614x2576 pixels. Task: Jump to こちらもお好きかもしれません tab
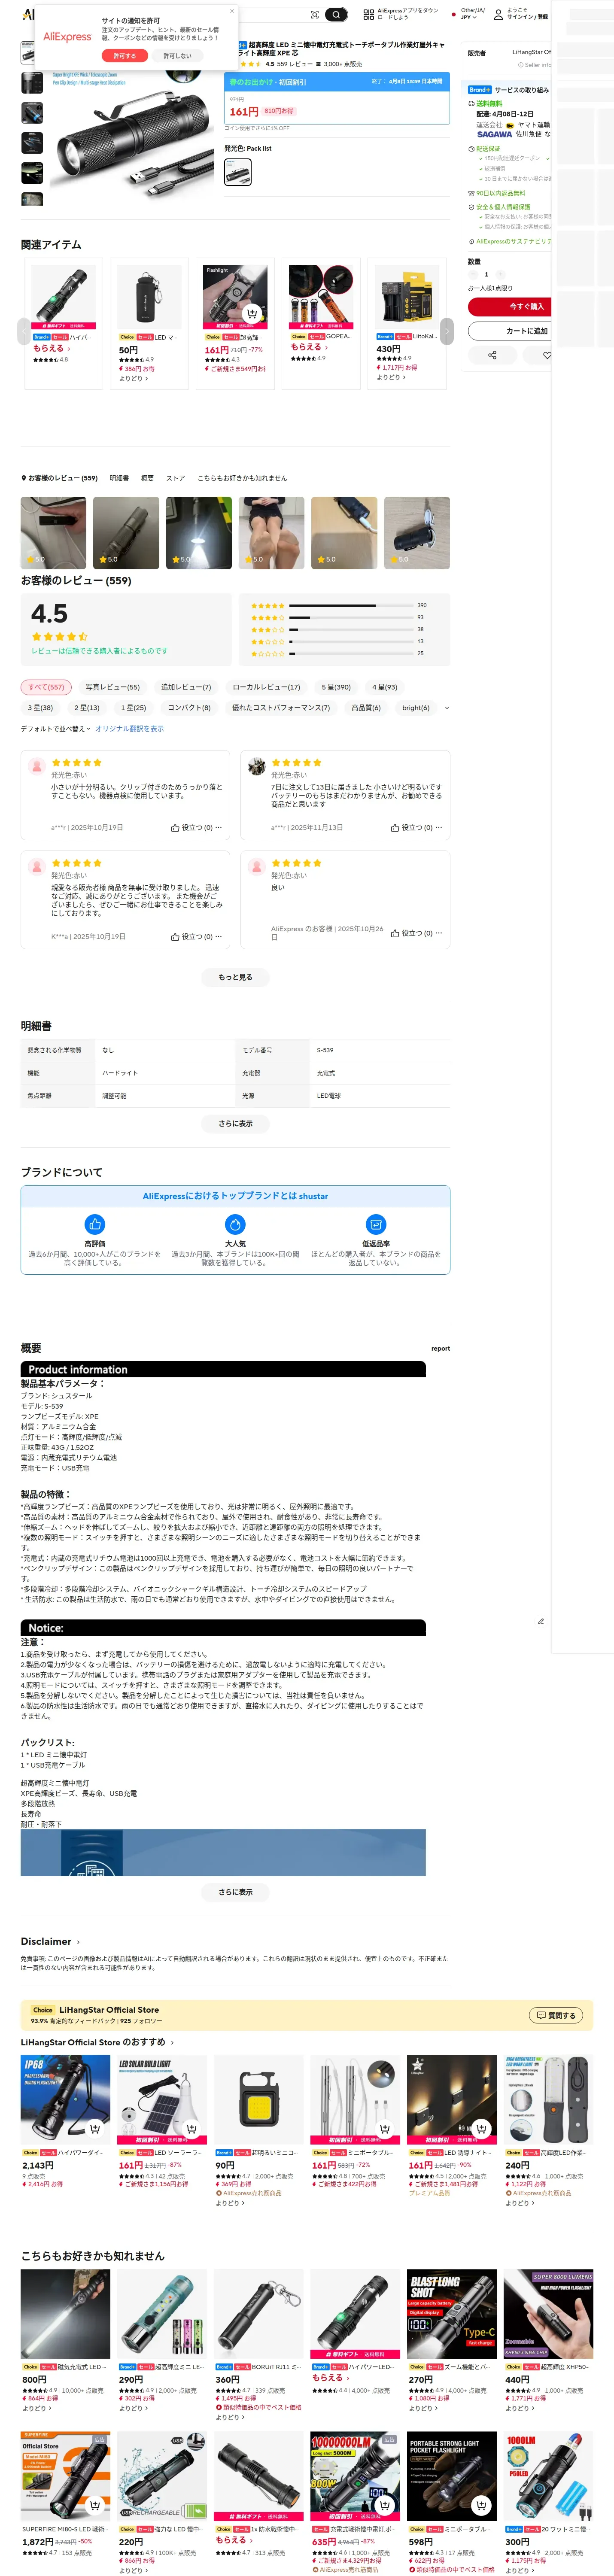pos(242,478)
